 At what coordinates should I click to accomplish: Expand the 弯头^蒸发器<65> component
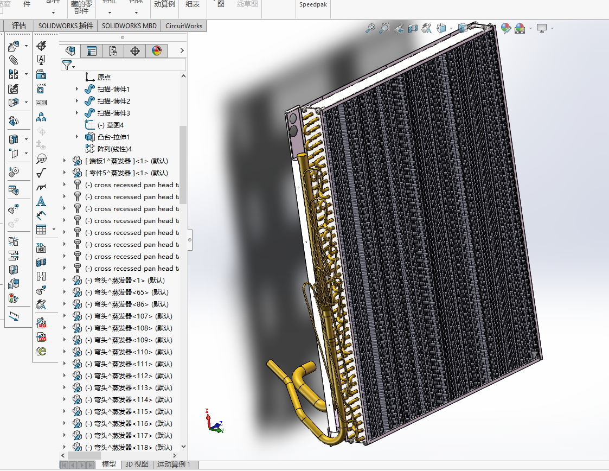click(65, 292)
